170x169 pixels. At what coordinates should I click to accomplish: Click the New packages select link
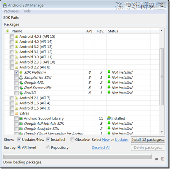tap(106, 140)
